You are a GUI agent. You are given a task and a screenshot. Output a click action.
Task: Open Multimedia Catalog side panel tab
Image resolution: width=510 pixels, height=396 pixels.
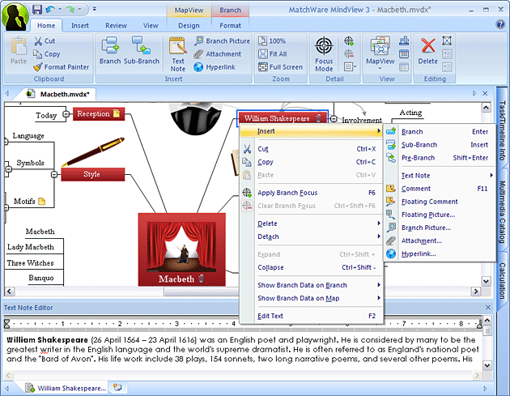click(x=503, y=212)
